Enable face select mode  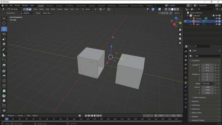point(30,9)
